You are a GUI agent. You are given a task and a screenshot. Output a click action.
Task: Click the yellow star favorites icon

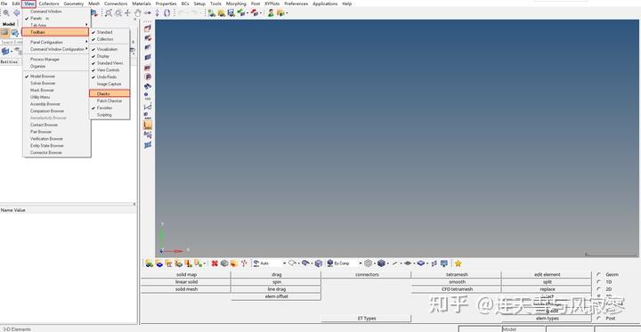tap(458, 263)
